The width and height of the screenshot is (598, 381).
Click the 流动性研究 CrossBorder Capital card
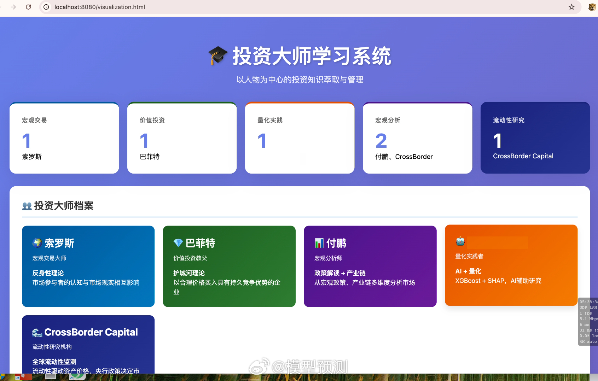click(535, 138)
